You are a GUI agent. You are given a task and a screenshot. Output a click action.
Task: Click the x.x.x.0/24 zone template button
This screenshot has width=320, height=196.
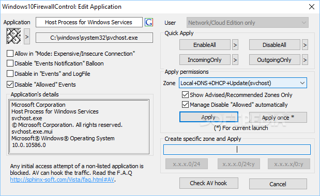pos(187,164)
